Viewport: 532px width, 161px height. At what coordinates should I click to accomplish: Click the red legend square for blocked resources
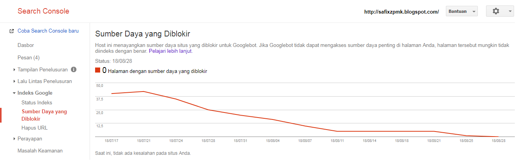point(98,71)
